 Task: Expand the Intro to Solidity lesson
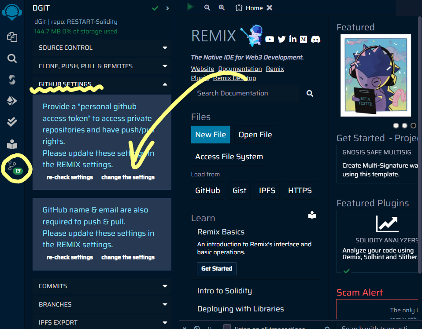point(255,291)
